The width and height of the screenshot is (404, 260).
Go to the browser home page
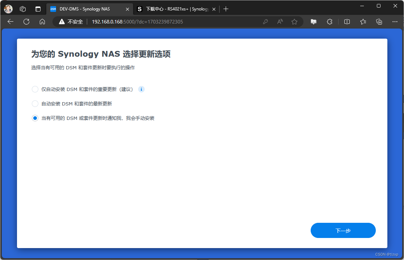pyautogui.click(x=42, y=22)
